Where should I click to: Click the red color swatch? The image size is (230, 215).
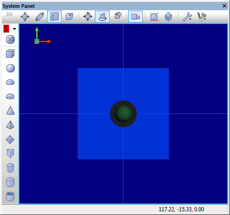pos(6,29)
